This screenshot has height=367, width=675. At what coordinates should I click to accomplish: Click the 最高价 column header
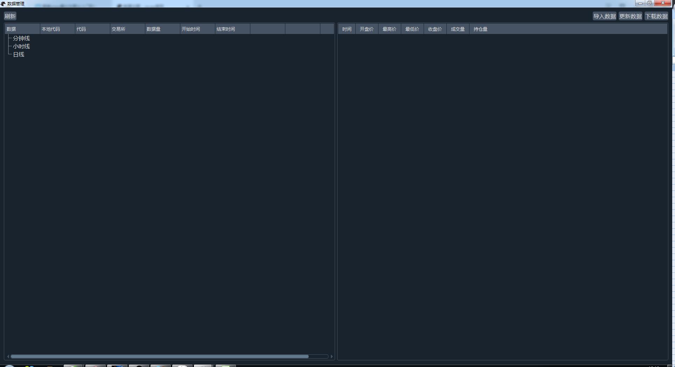coord(389,29)
